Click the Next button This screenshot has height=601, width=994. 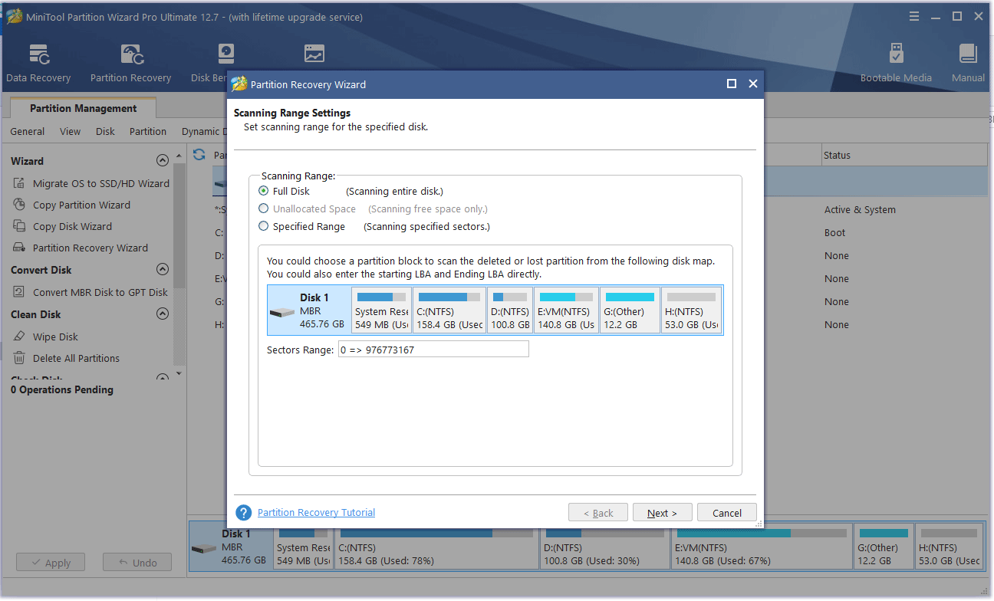click(x=662, y=512)
